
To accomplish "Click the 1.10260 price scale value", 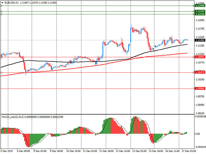I will pyautogui.click(x=200, y=80).
